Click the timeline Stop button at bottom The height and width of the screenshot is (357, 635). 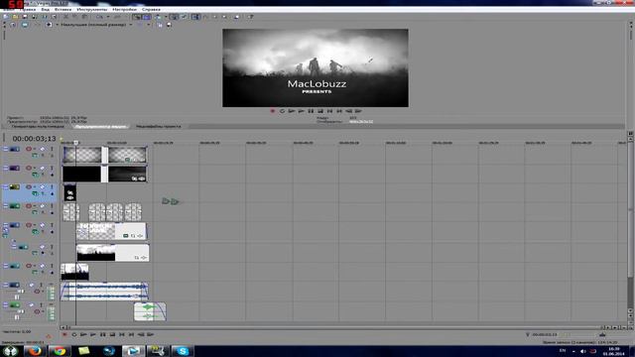112,334
